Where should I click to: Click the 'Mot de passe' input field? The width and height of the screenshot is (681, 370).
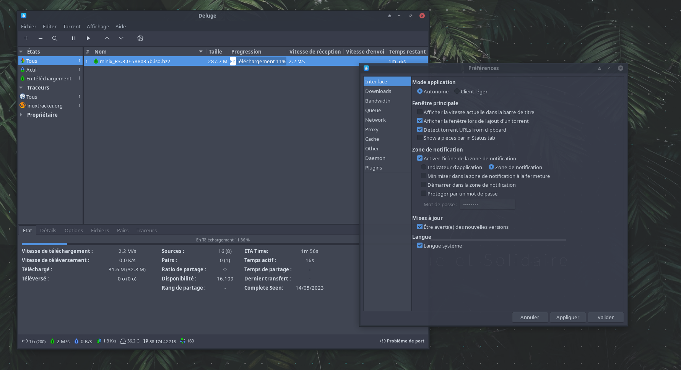click(x=487, y=204)
